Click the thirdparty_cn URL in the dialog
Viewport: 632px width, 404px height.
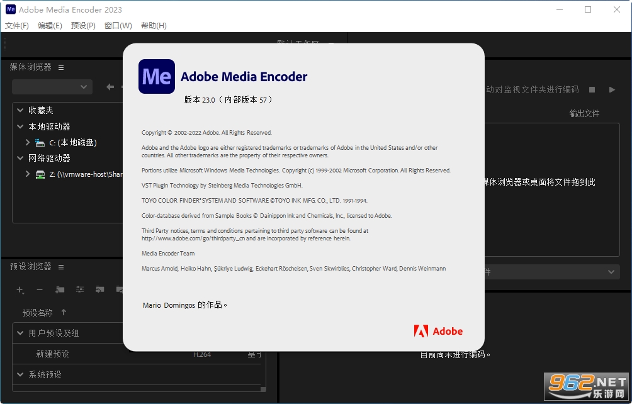193,238
